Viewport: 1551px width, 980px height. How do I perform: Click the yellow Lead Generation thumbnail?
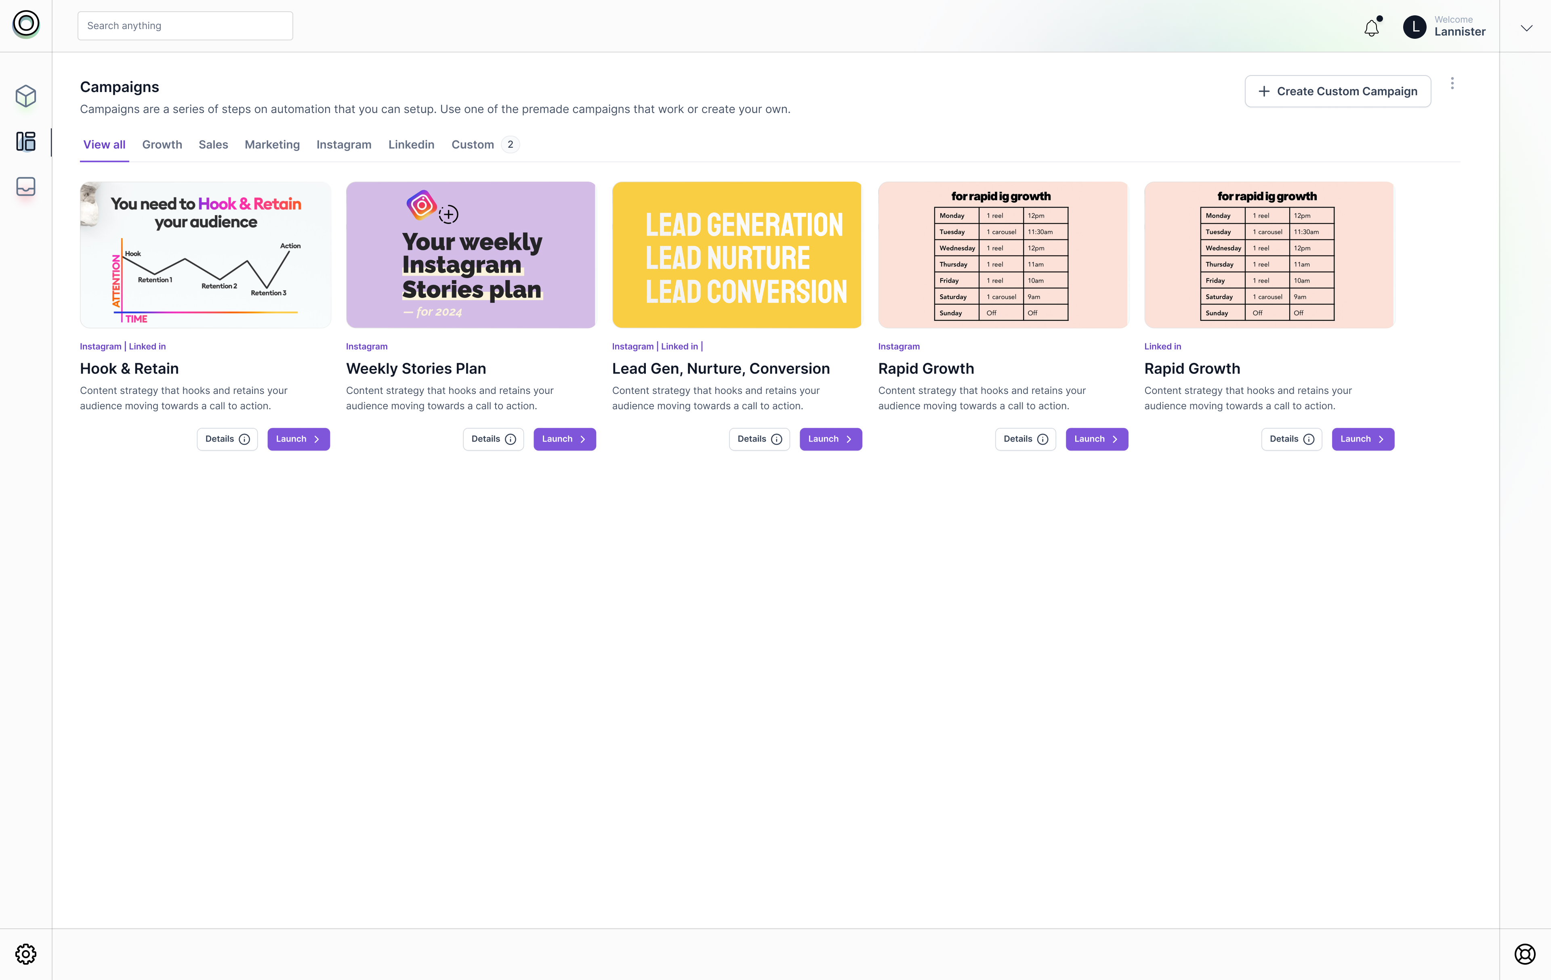[736, 255]
